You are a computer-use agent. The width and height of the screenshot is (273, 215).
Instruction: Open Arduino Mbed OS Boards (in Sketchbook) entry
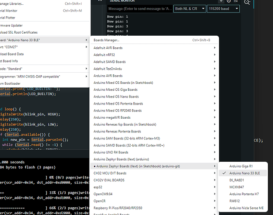click(x=154, y=83)
